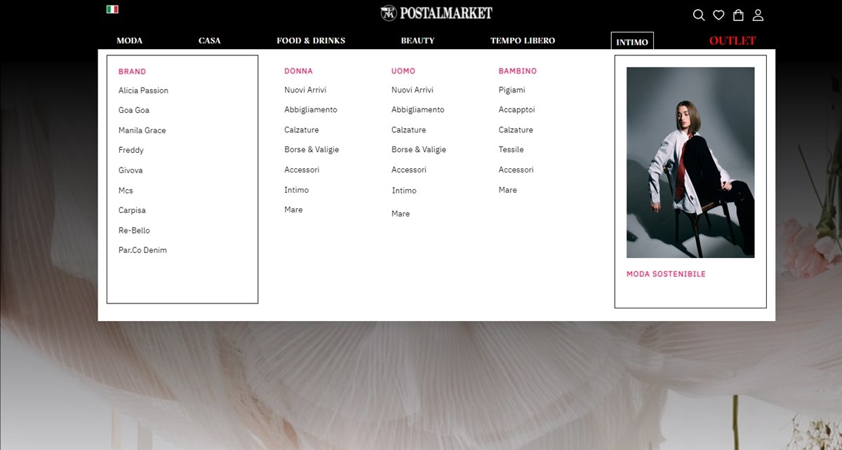Select brand Mcs
Viewport: 842px width, 450px height.
point(126,191)
